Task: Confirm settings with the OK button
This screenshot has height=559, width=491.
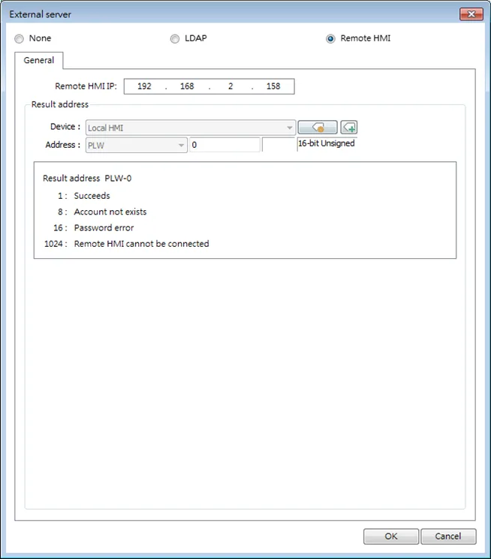Action: click(x=390, y=536)
